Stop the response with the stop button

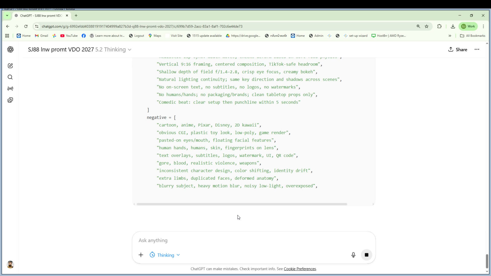(366, 255)
